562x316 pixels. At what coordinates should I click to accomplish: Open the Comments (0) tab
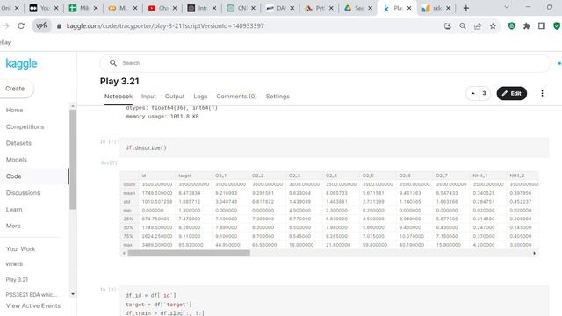[236, 97]
